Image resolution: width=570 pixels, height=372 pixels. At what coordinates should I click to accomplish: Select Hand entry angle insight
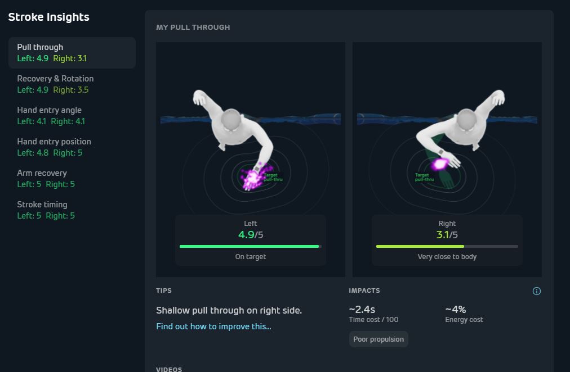pyautogui.click(x=72, y=116)
